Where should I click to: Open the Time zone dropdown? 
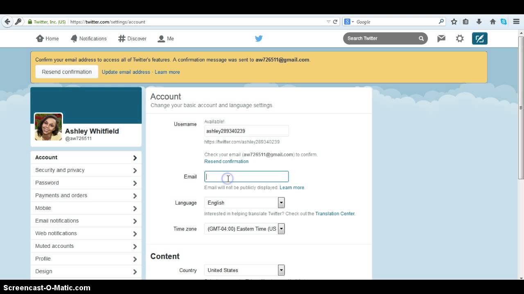244,229
